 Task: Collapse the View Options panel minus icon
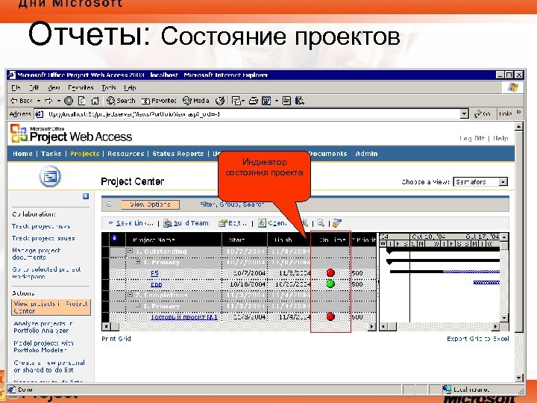coord(109,204)
